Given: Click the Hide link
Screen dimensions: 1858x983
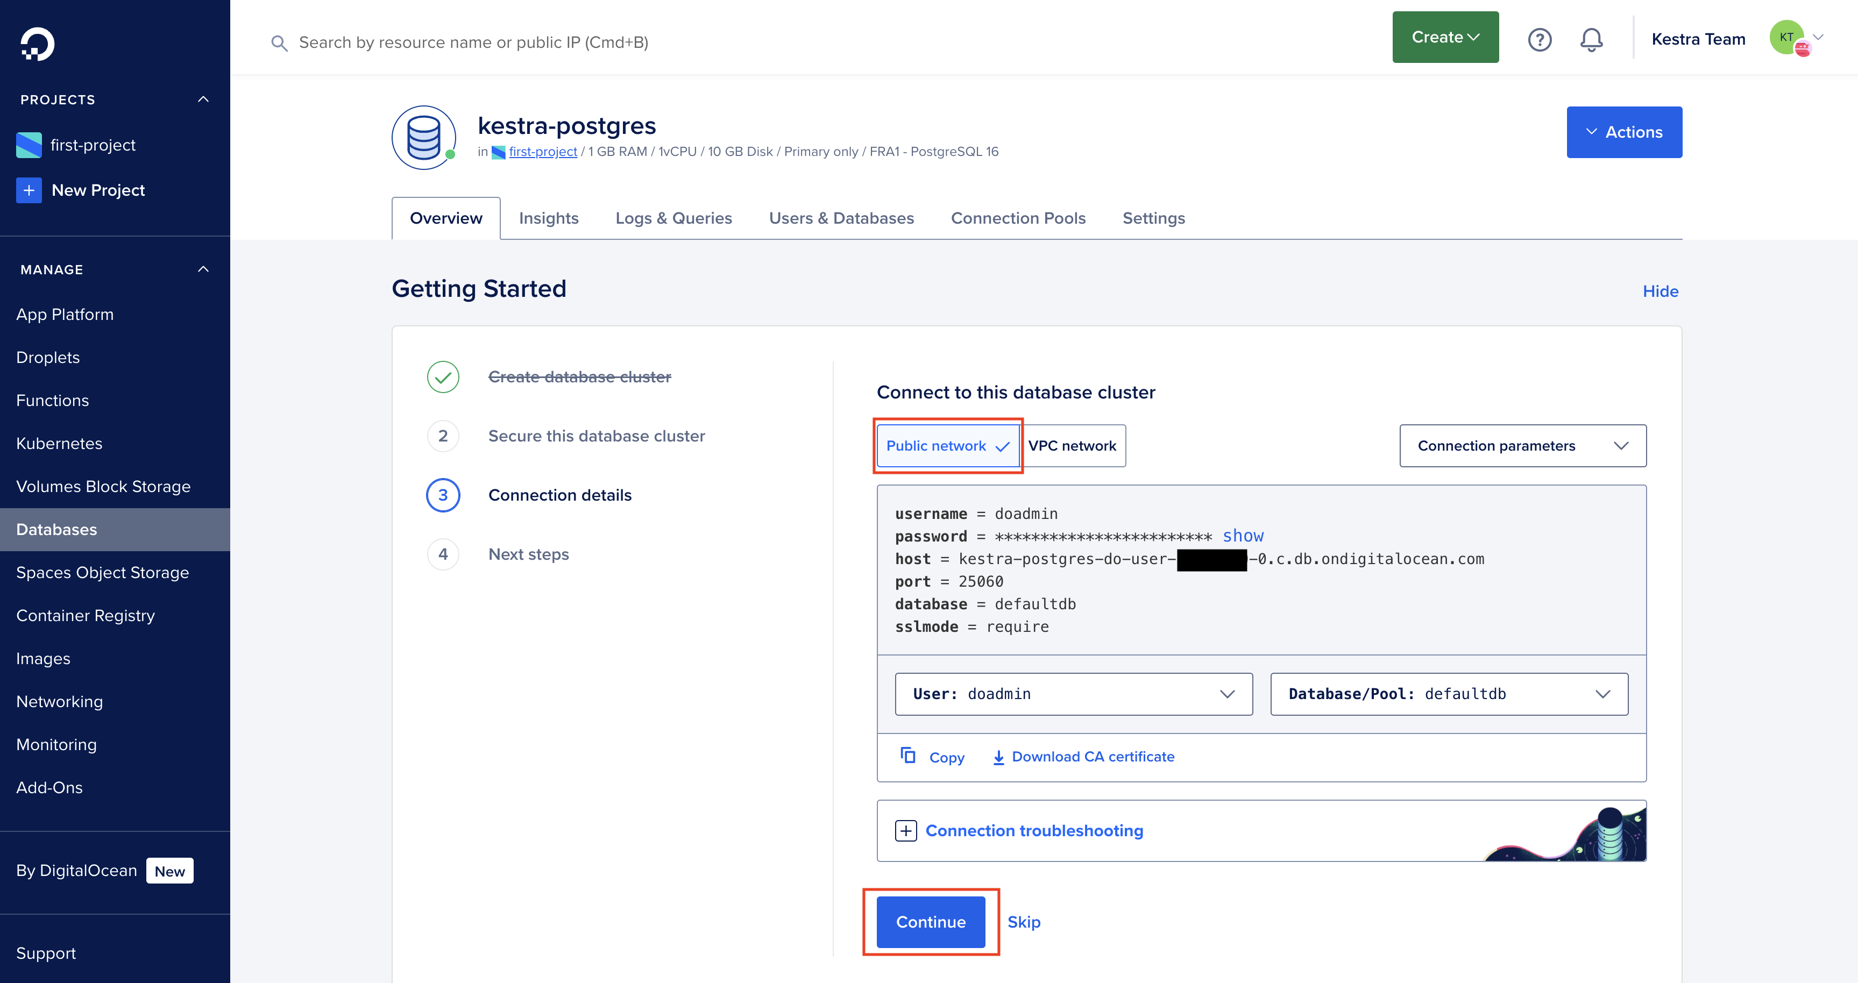Looking at the screenshot, I should (1660, 291).
